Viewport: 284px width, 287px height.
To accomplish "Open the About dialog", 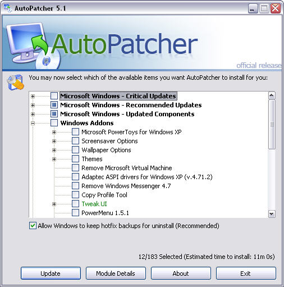I will click(x=181, y=274).
